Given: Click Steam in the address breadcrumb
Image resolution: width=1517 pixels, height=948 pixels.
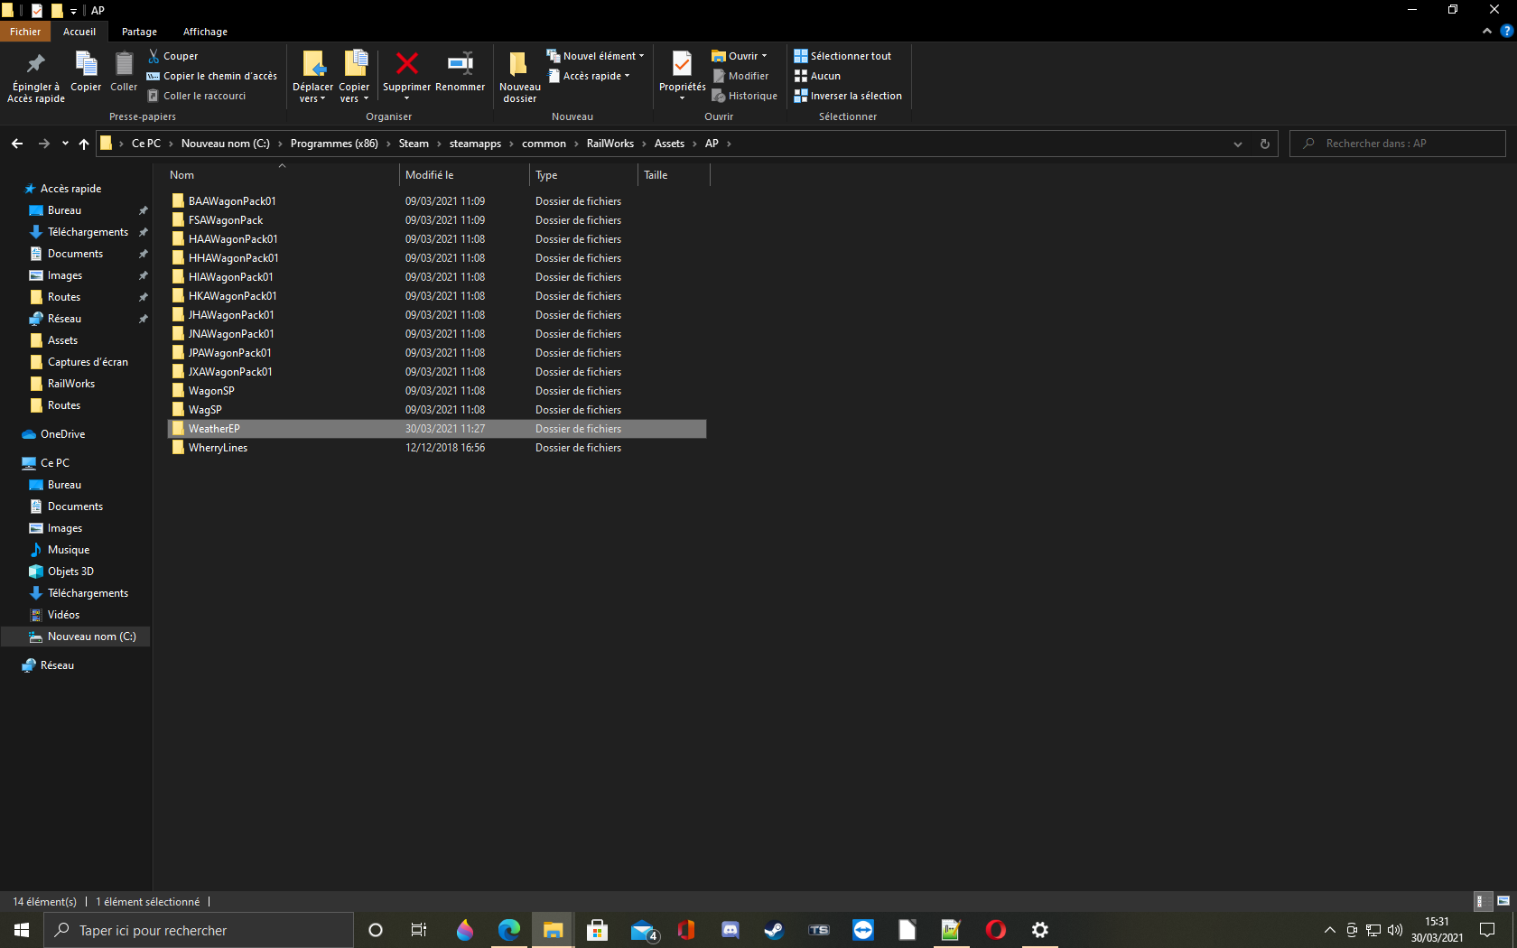Looking at the screenshot, I should pyautogui.click(x=414, y=144).
